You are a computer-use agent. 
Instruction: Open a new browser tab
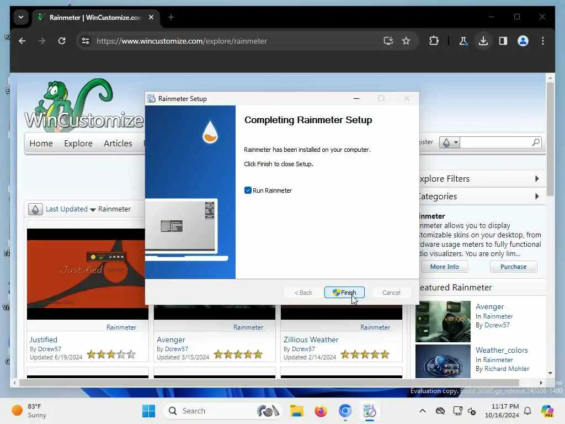(171, 17)
